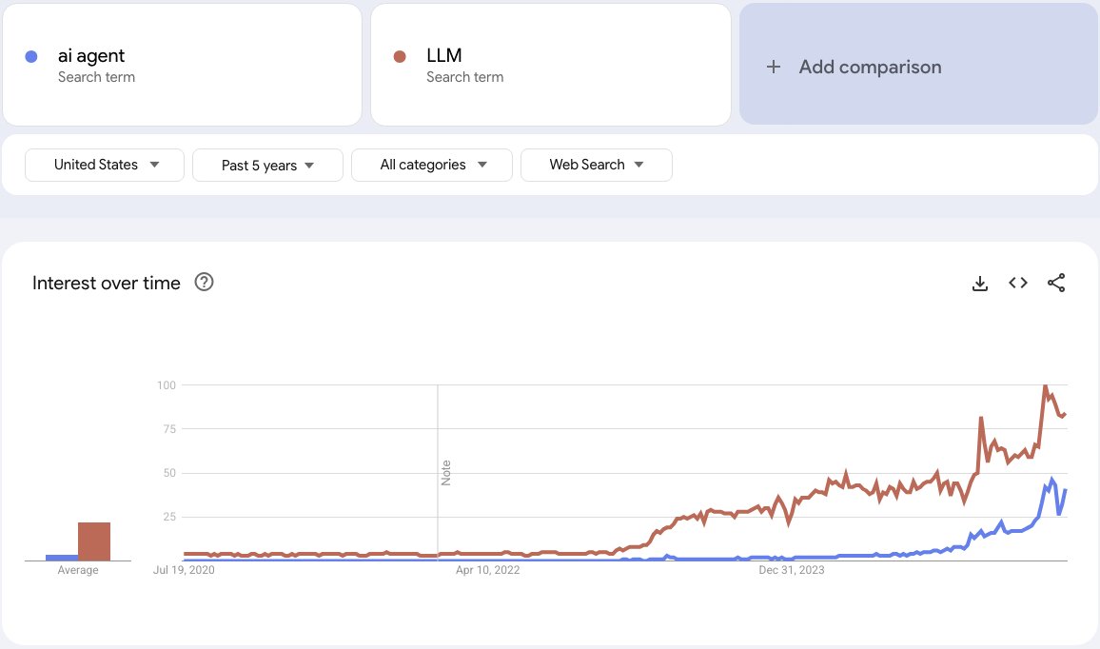Open the help icon beside Interest over time
This screenshot has height=649, width=1100.
click(205, 282)
